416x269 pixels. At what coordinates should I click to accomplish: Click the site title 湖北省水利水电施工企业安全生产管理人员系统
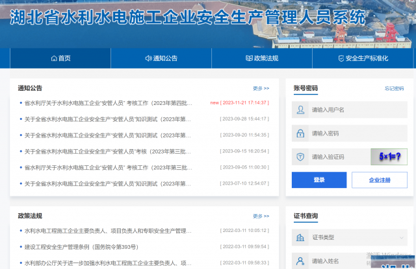coord(188,18)
